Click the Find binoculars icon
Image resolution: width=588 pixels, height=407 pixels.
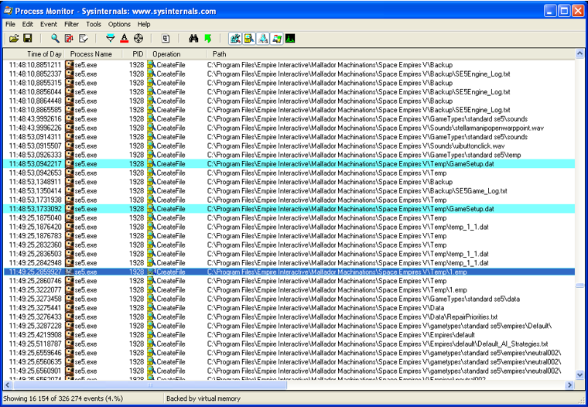193,38
